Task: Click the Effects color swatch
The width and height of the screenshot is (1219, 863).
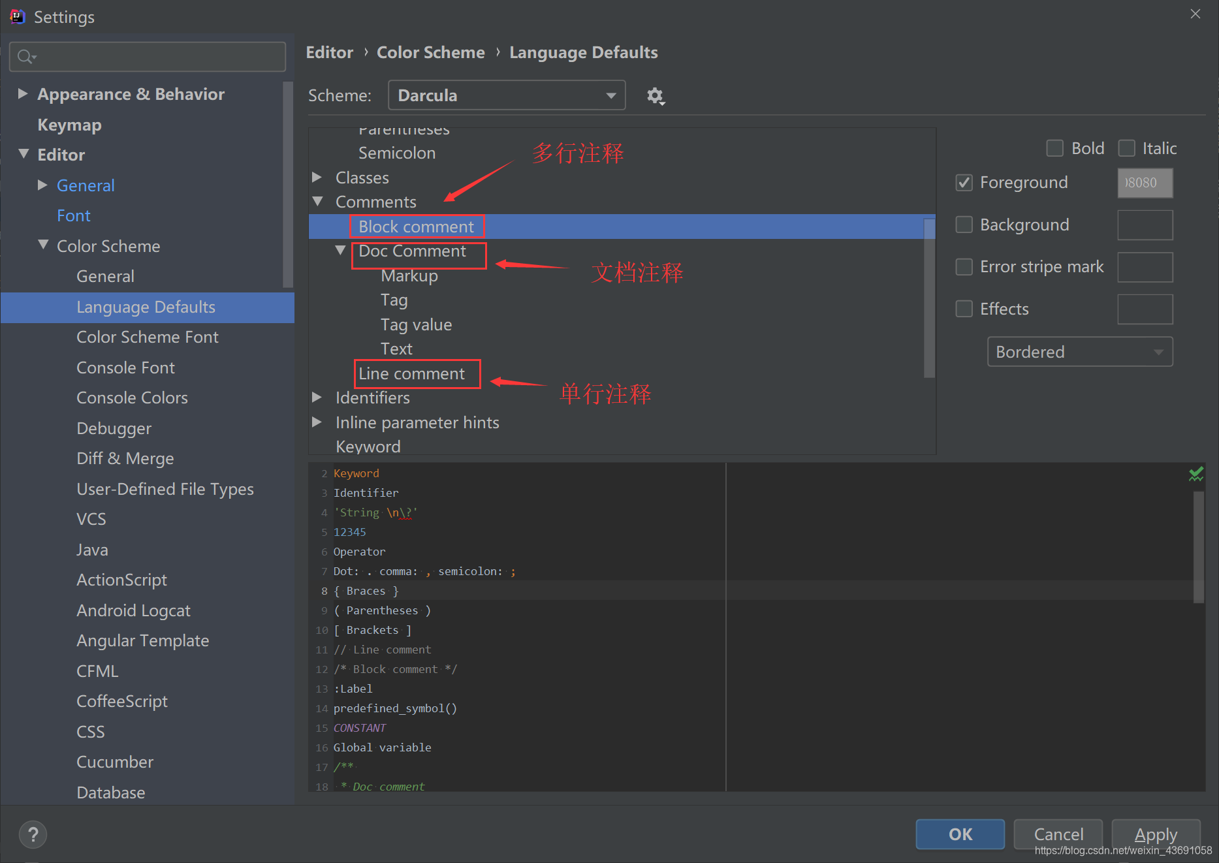Action: [x=1145, y=309]
